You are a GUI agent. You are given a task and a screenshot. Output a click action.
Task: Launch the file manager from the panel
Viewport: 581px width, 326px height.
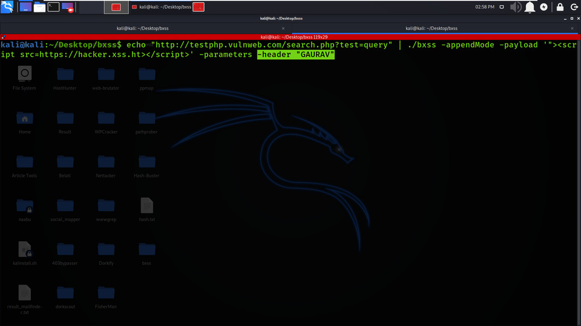(x=40, y=7)
